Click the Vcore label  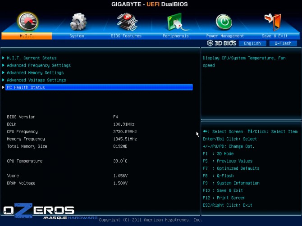[13, 176]
